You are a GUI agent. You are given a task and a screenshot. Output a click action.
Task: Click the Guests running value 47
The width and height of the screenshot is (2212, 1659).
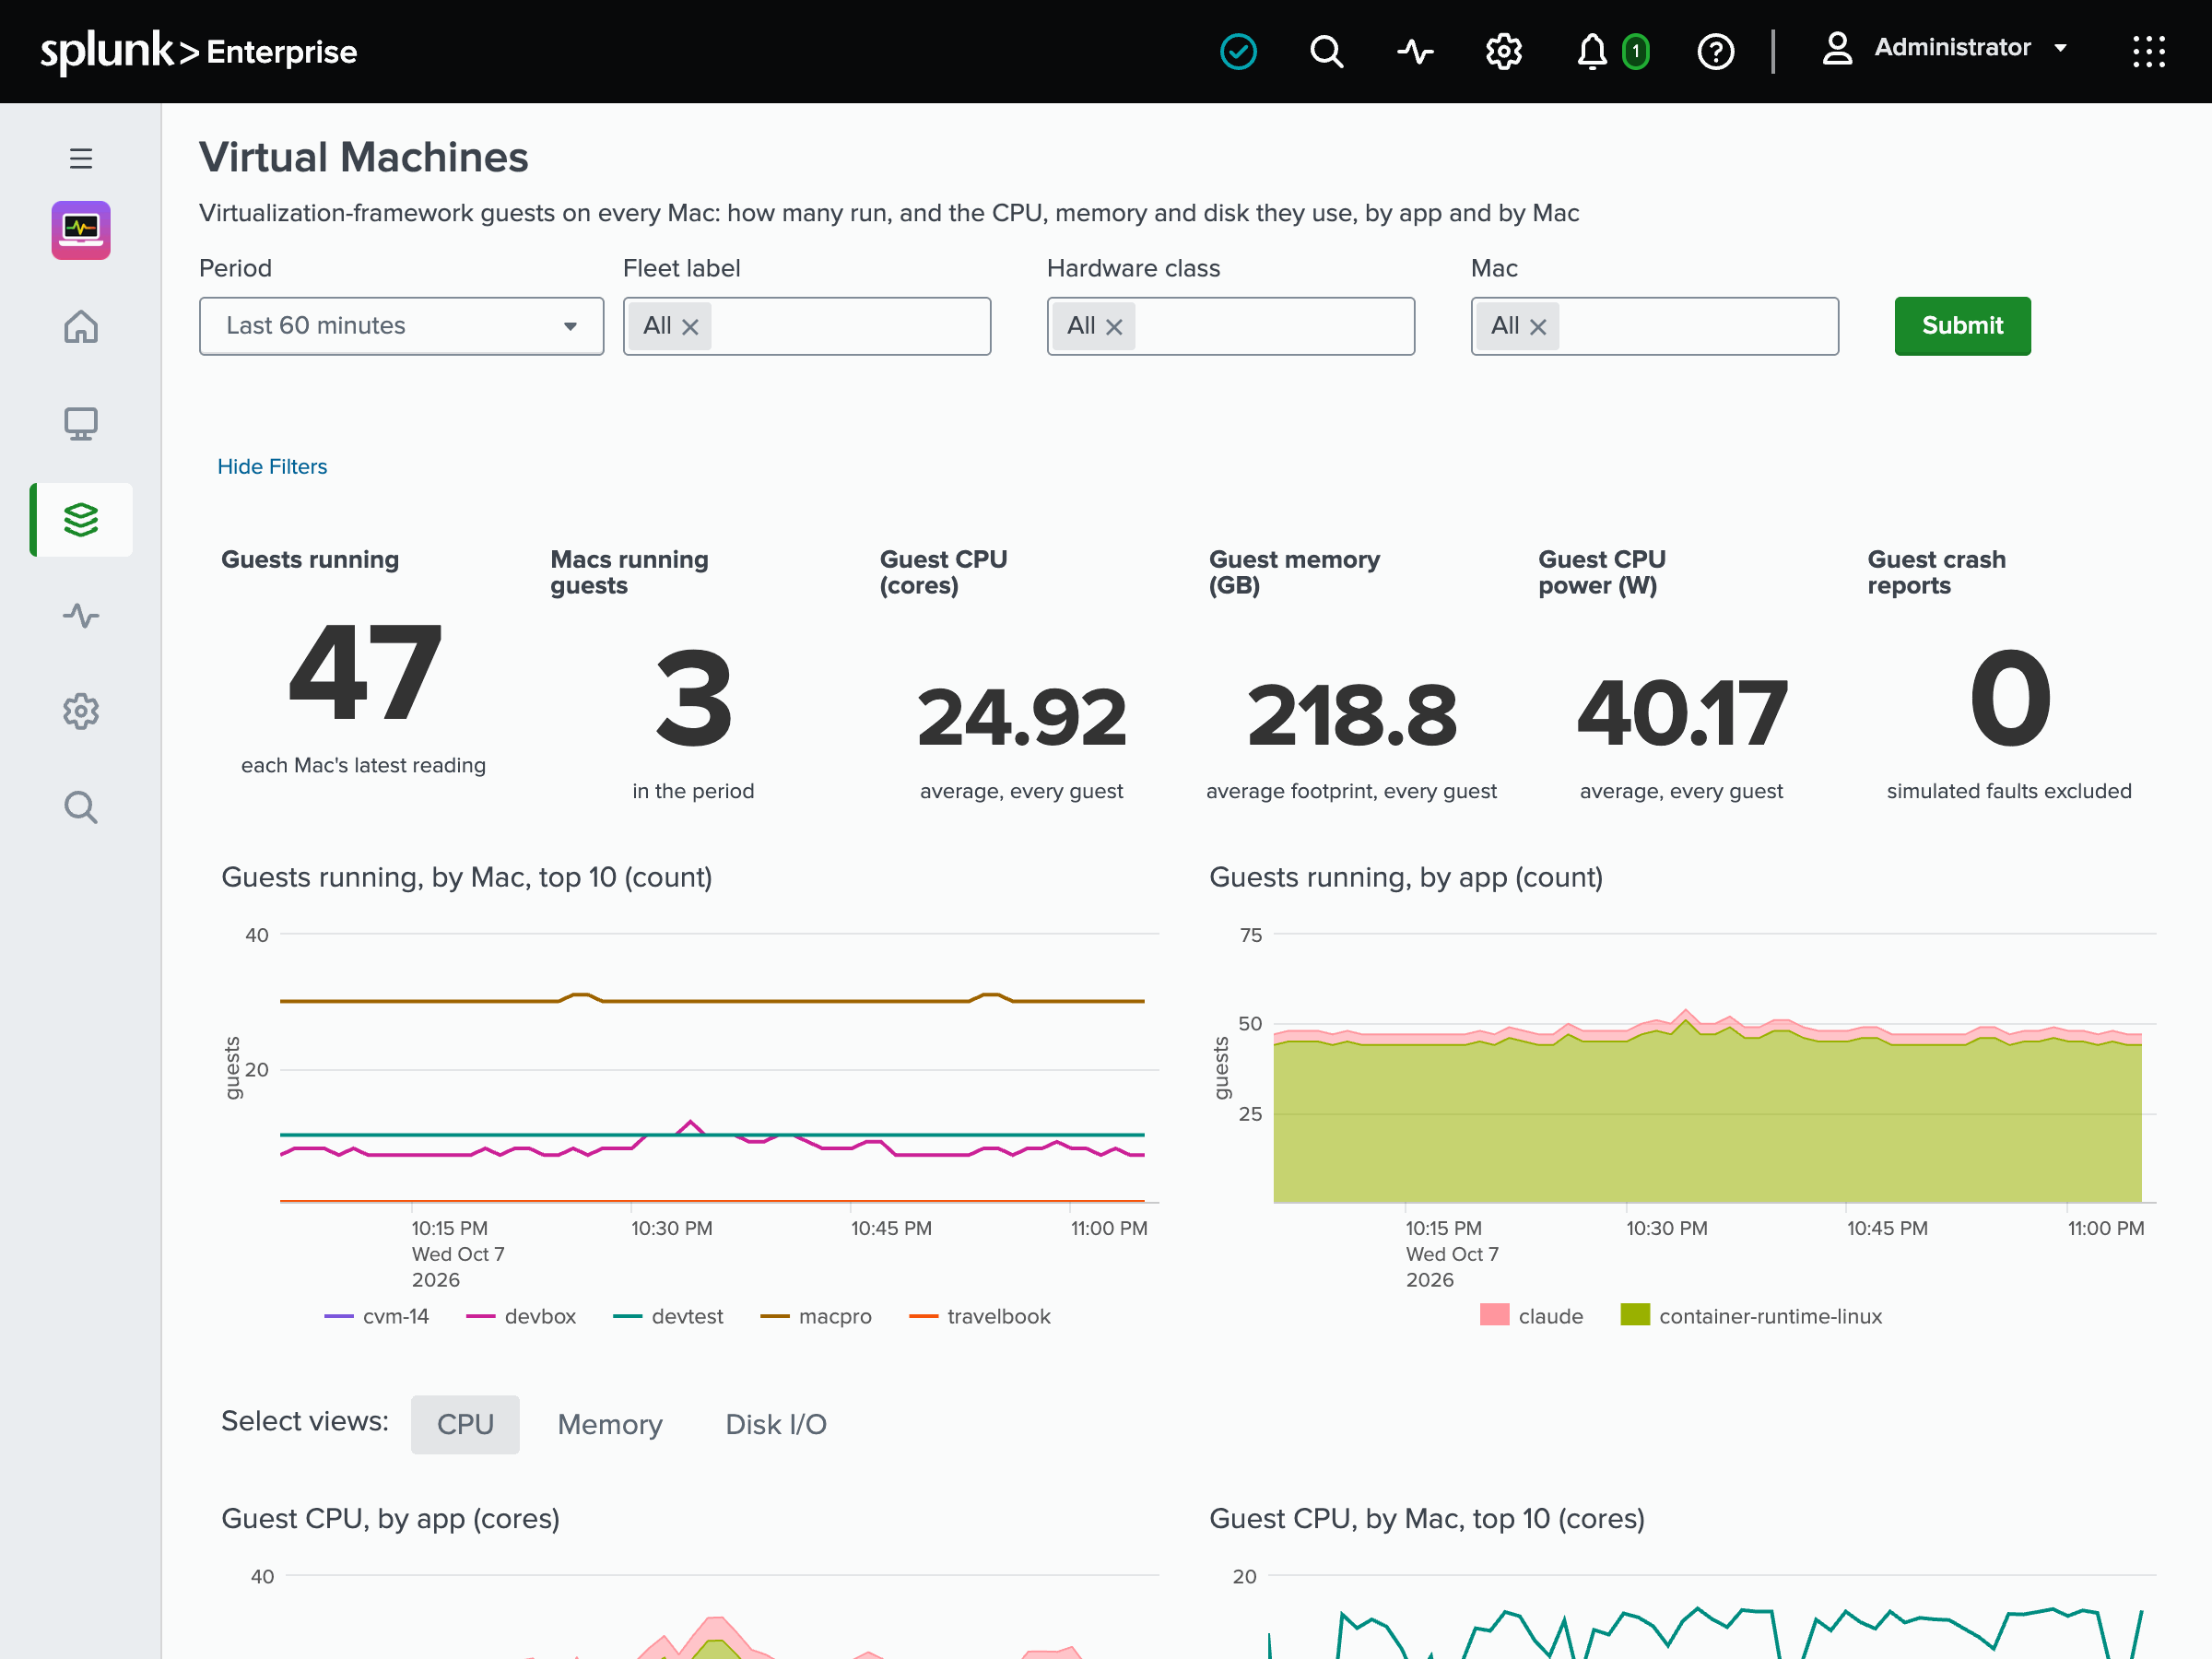click(x=364, y=673)
